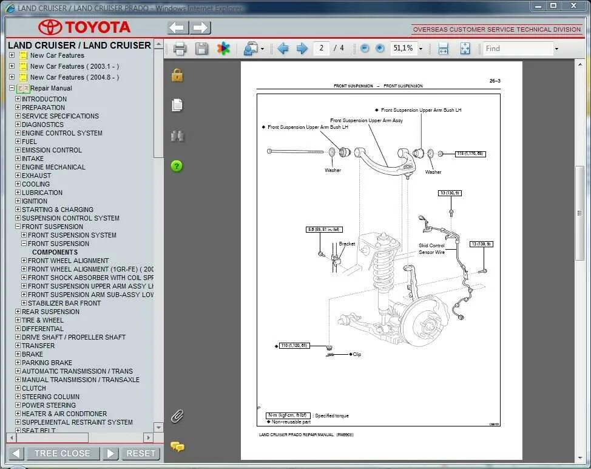Click the left triangle button beside TREE CLOSE
The height and width of the screenshot is (469, 591).
(x=15, y=453)
